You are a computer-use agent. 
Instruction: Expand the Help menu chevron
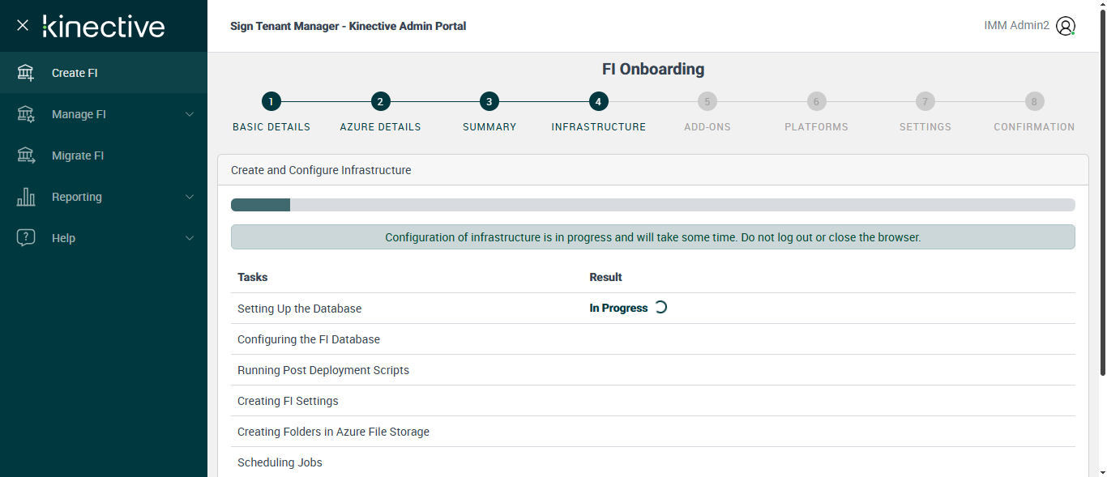click(190, 238)
